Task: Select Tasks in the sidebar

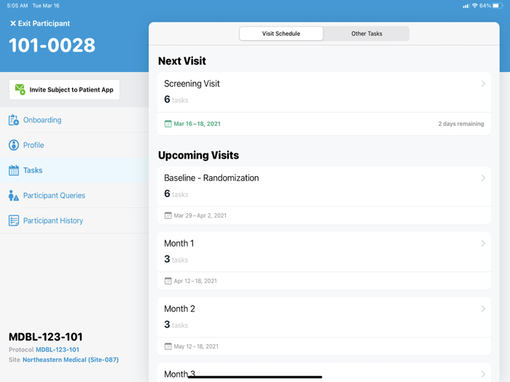Action: coord(74,170)
